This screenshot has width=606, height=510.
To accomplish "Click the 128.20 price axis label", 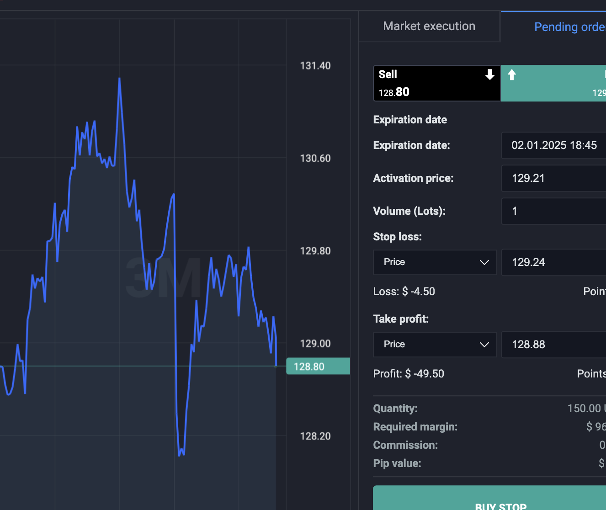I will tap(315, 436).
